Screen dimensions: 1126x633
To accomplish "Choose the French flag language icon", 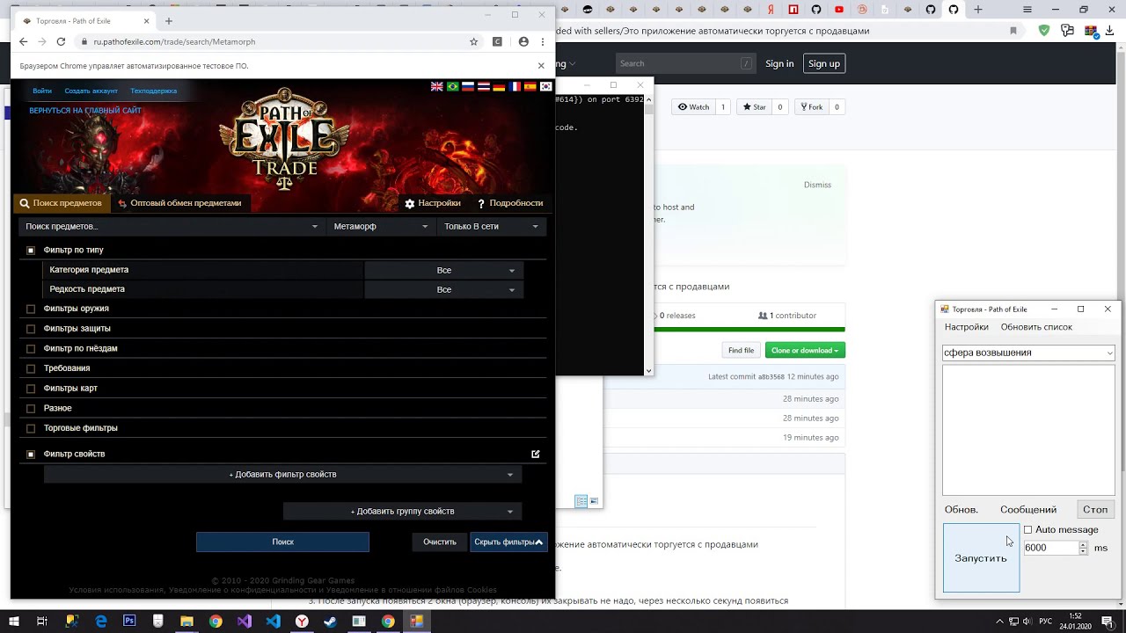I will [x=515, y=86].
